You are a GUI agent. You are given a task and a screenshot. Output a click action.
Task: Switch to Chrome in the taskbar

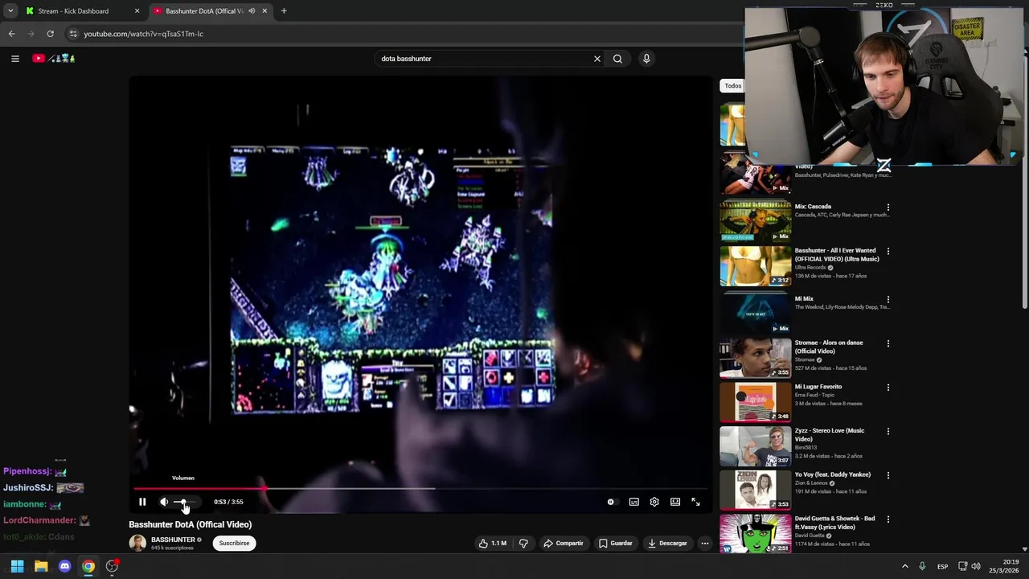pyautogui.click(x=88, y=566)
